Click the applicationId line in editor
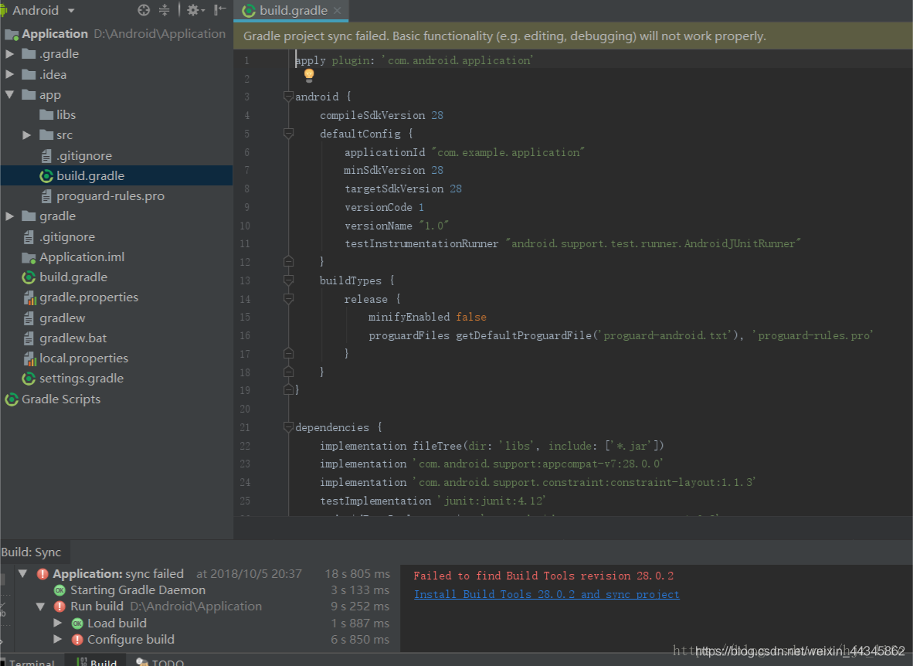Screen dimensions: 913x666 464,152
